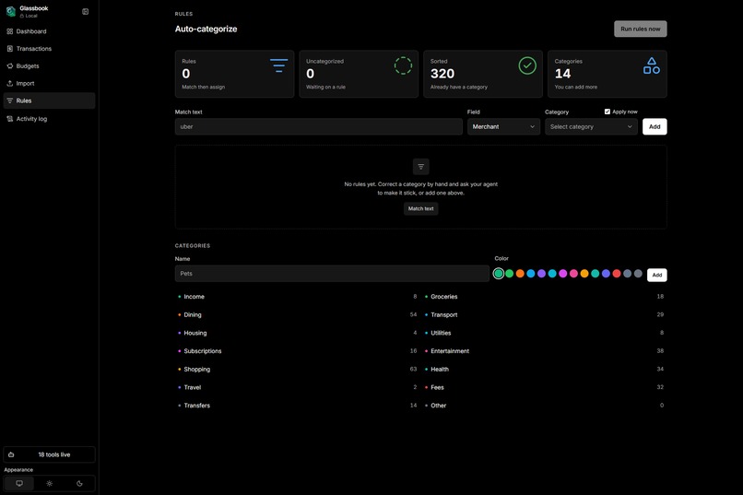Click the 'Auto-categorize' page heading
Screen dimensions: 743x495
point(206,29)
